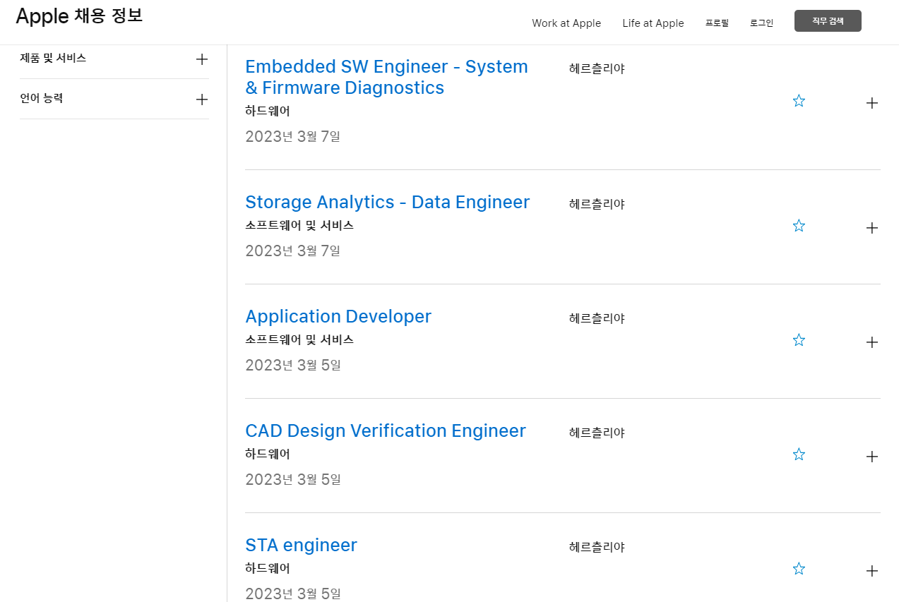Expand details for Embedded SW Engineer job
899x602 pixels.
click(x=872, y=103)
